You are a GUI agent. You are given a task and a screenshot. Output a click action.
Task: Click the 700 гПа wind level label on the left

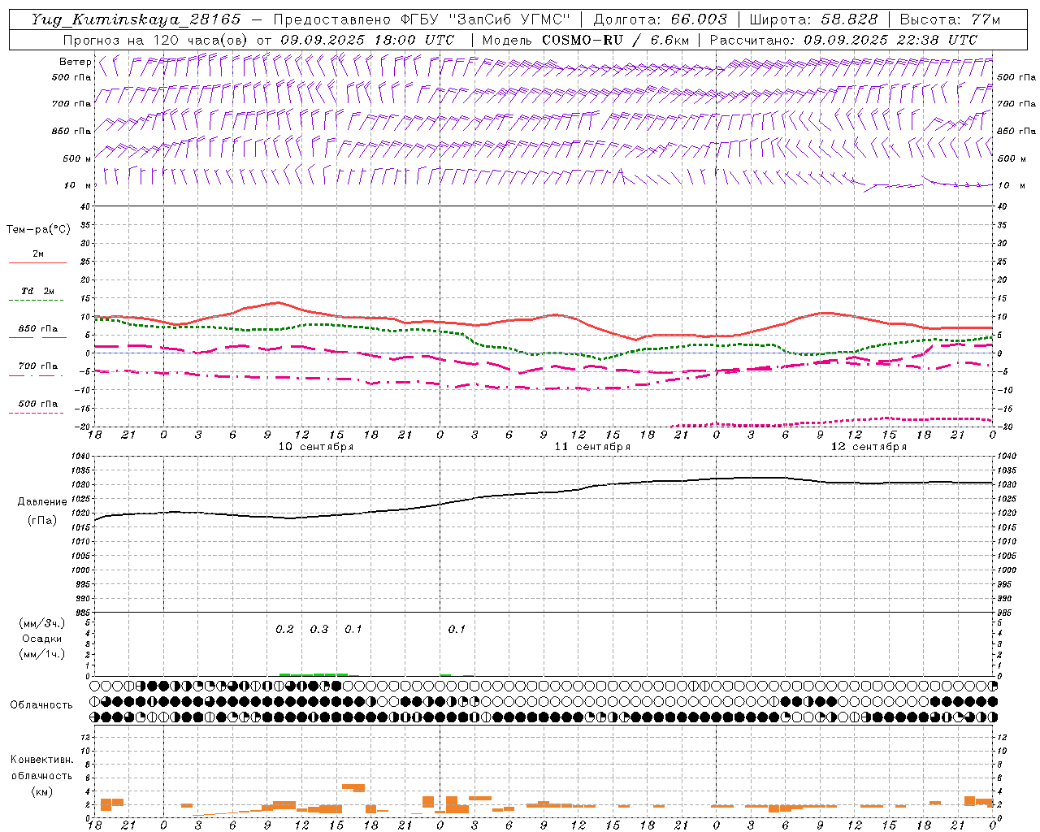click(x=71, y=104)
